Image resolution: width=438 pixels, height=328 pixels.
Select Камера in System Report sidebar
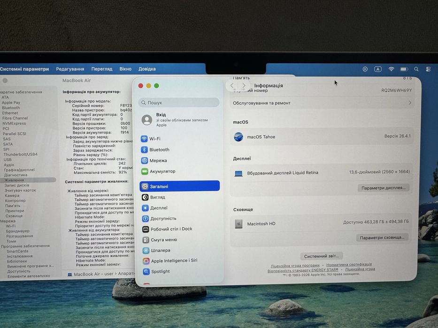click(12, 195)
